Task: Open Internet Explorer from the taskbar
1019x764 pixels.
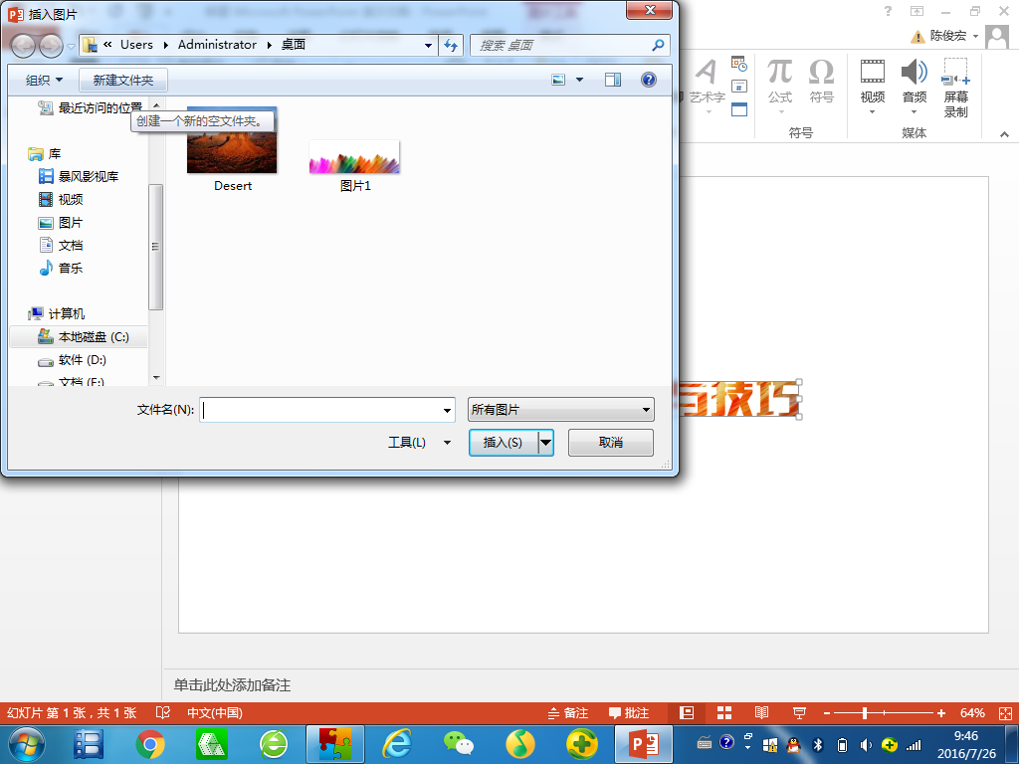Action: 396,744
